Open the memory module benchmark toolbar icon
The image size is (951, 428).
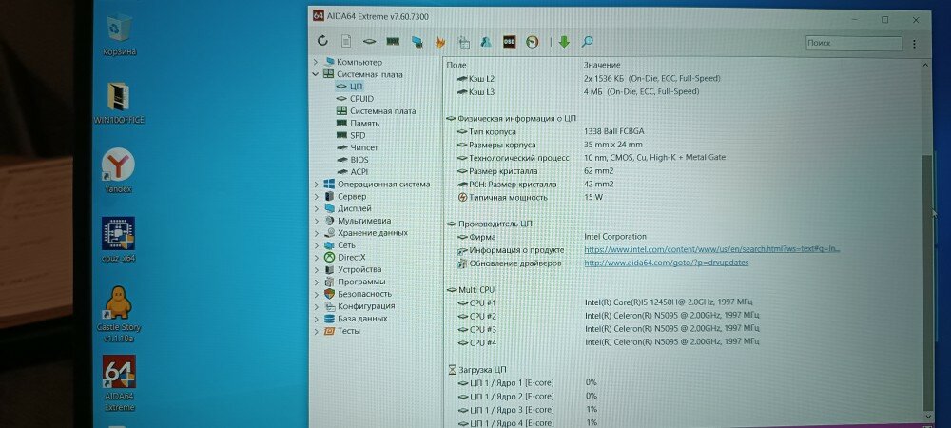[x=393, y=41]
